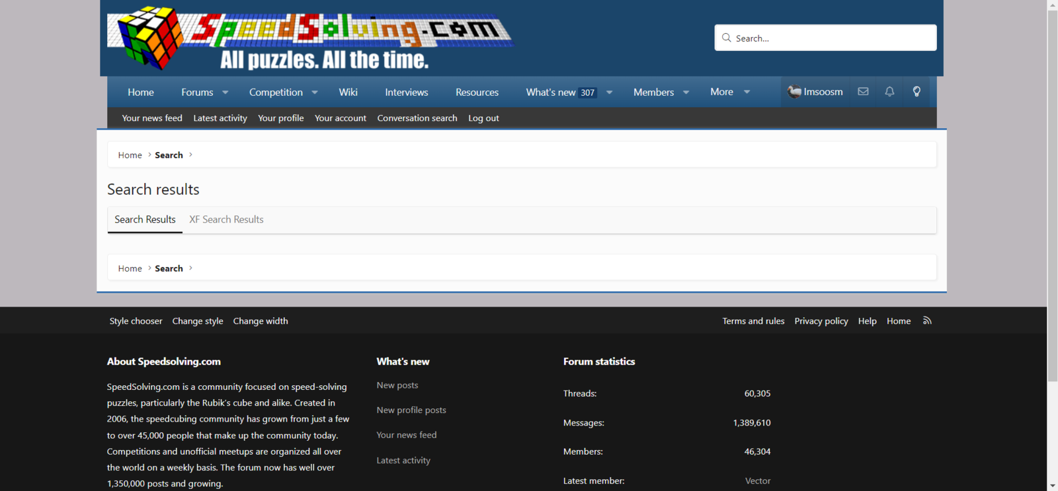This screenshot has width=1058, height=491.
Task: Click the What's new 307 badge
Action: click(x=588, y=93)
